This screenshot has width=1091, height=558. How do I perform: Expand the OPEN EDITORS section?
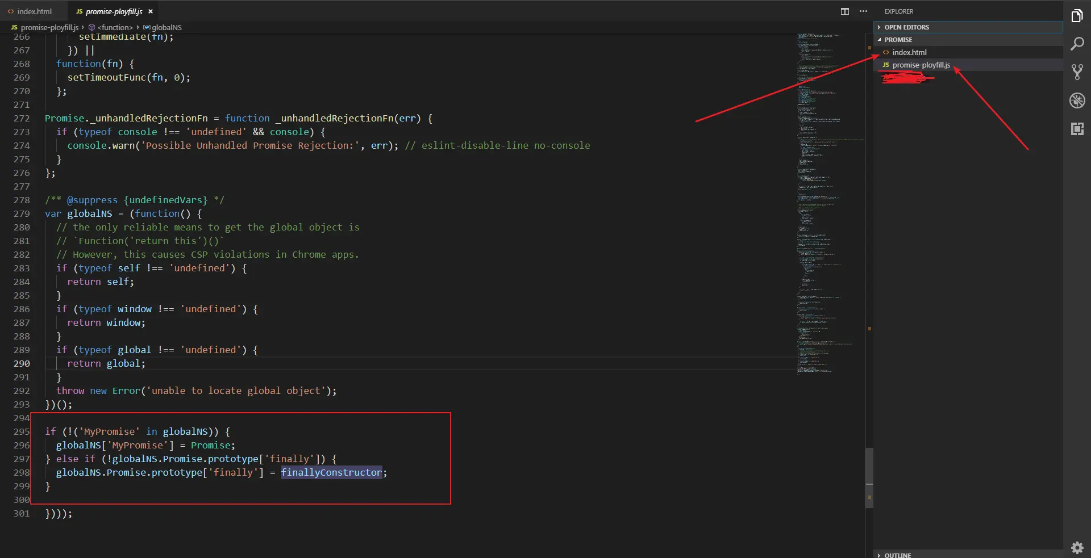tap(968, 27)
